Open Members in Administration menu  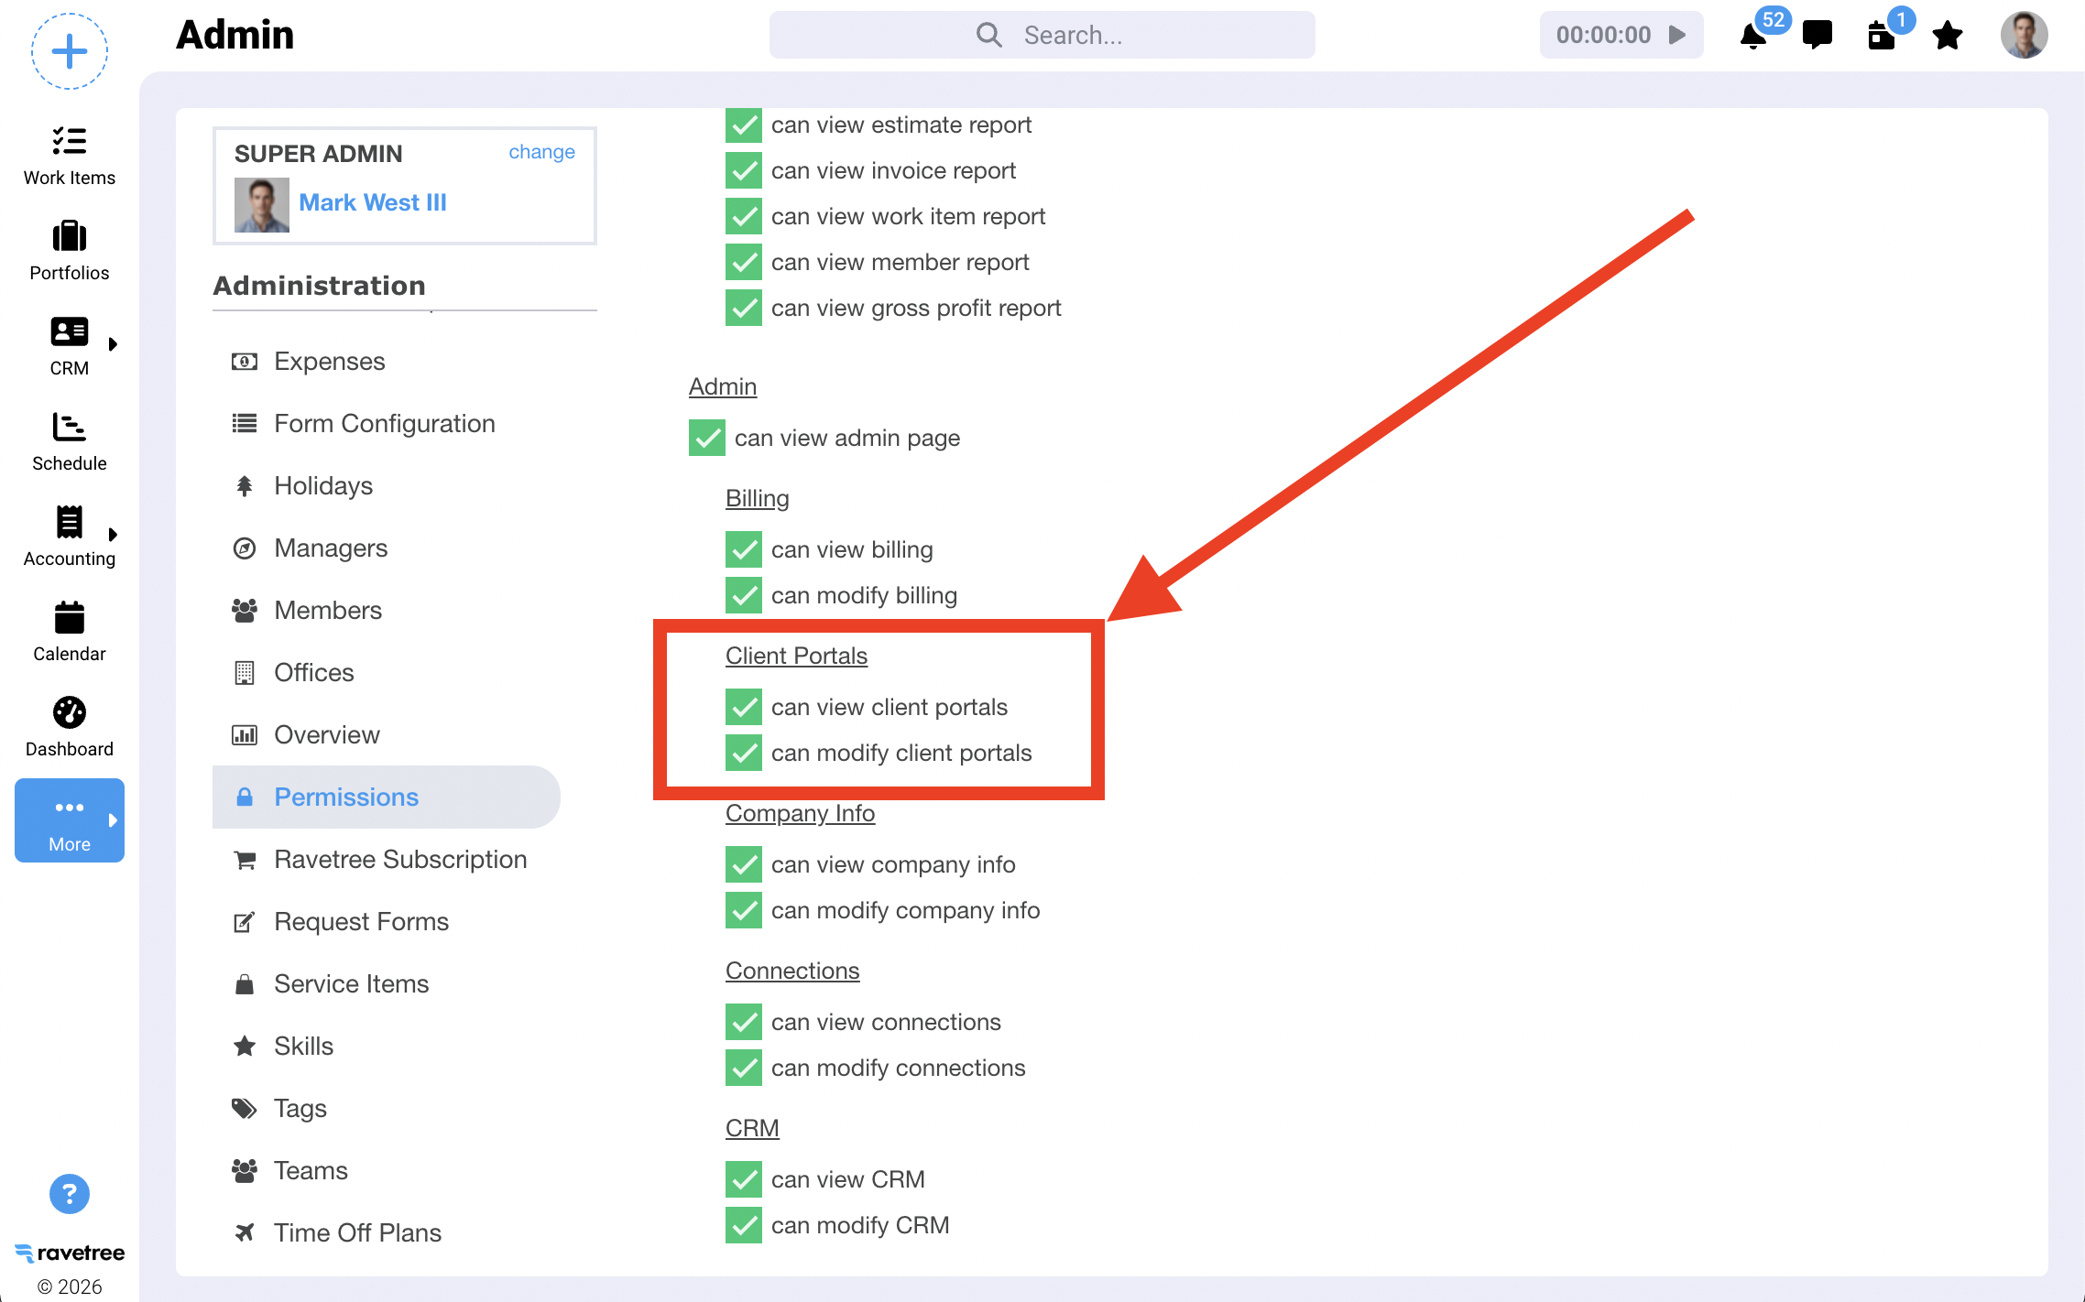pyautogui.click(x=327, y=610)
